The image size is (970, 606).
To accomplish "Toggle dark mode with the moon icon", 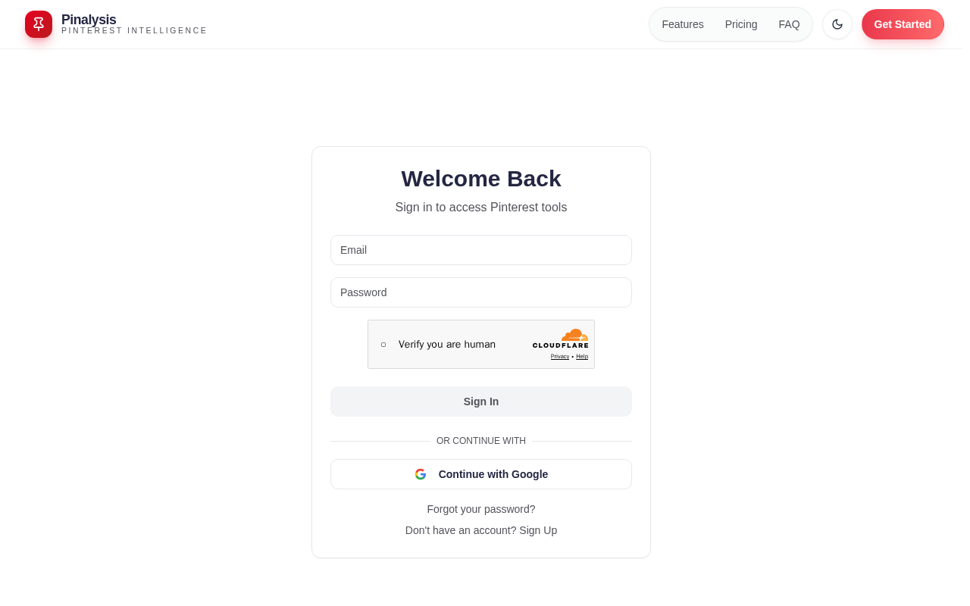I will pyautogui.click(x=837, y=24).
